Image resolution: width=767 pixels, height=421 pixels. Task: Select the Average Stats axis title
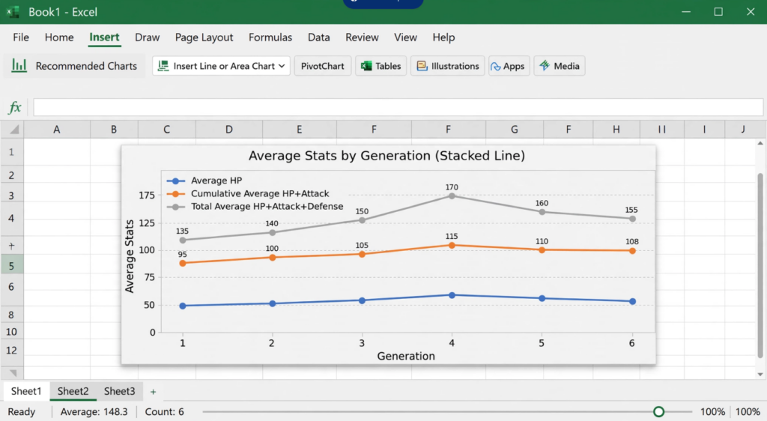pyautogui.click(x=129, y=256)
